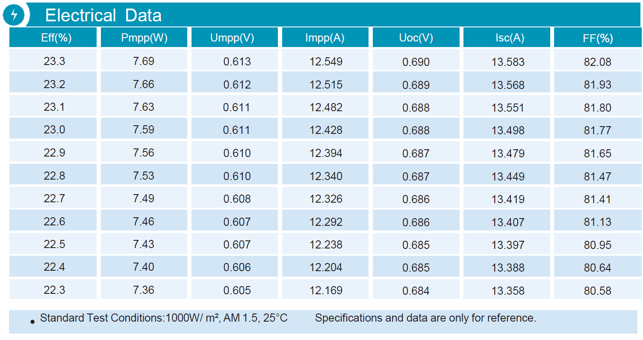Select the 12.204 Impp cell
The image size is (643, 340).
(325, 266)
